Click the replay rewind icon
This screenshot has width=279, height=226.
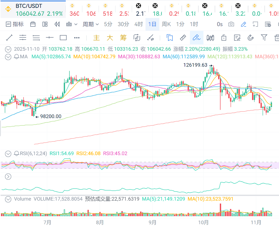tap(57, 24)
